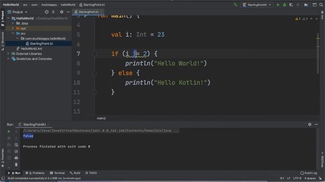325x182 pixels.
Task: Run with coverage icon in toolbar
Action: tap(291, 5)
